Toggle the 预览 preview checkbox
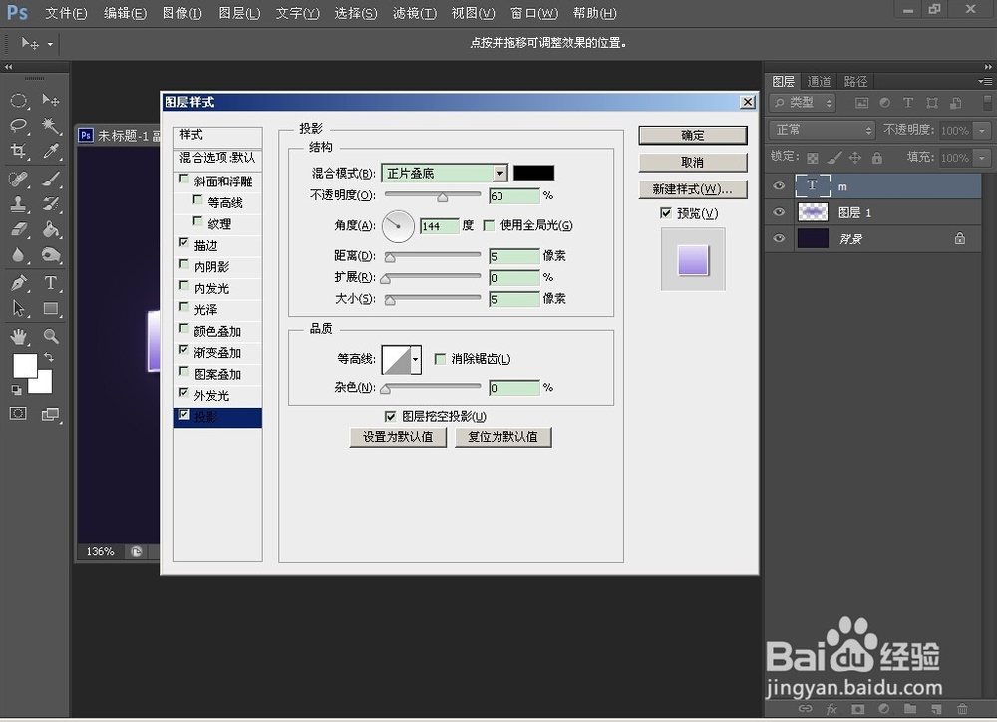The width and height of the screenshot is (997, 722). point(666,213)
